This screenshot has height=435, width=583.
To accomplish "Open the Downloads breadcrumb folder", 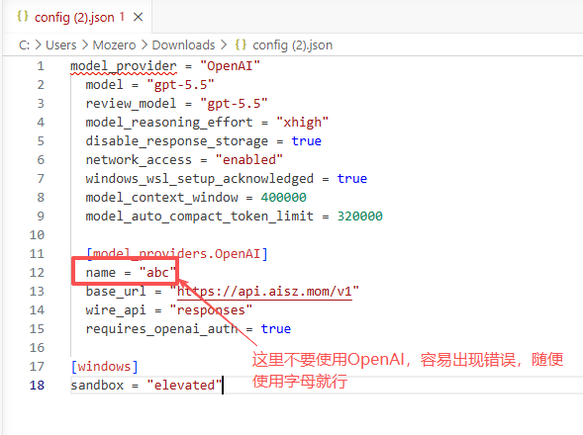I will pos(184,45).
